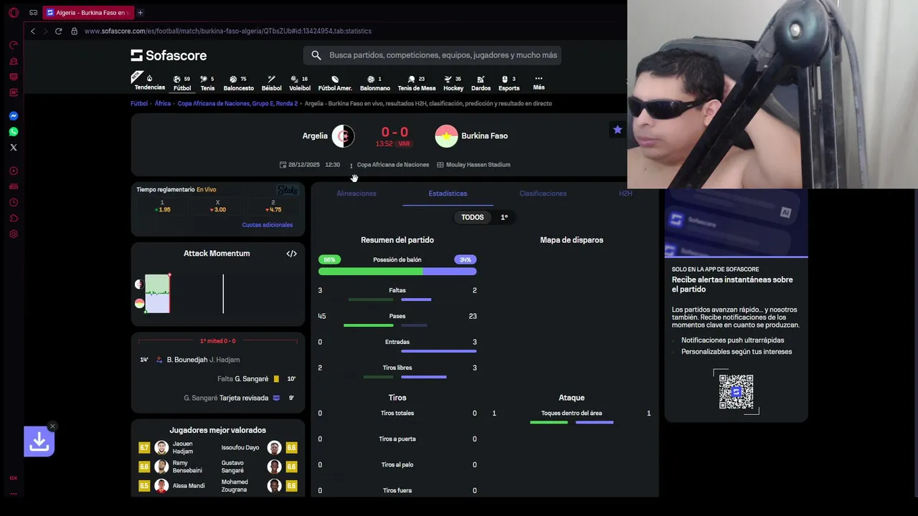Screen dimensions: 918x516
Task: Select the Tenis sport category
Action: pyautogui.click(x=207, y=83)
